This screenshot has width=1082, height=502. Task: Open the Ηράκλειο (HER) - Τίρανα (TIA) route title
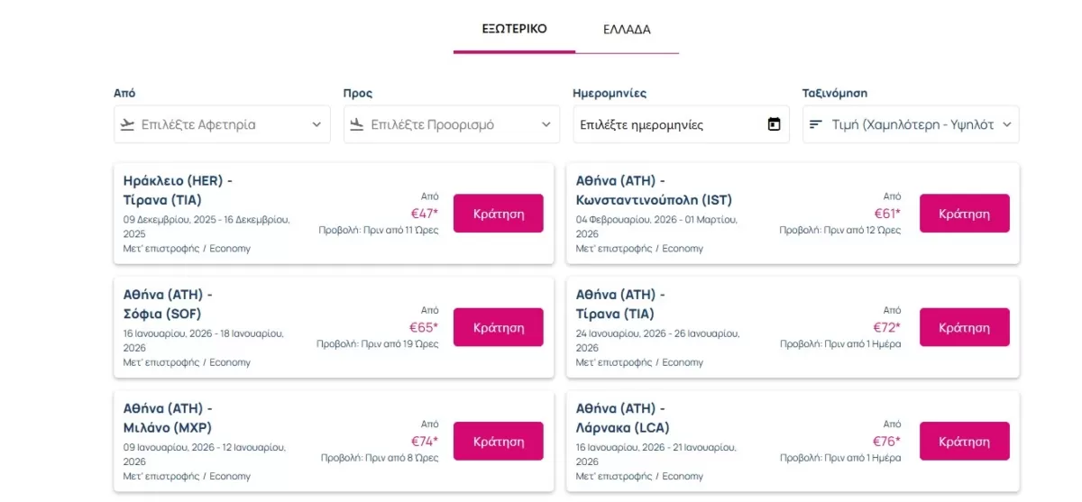coord(178,190)
